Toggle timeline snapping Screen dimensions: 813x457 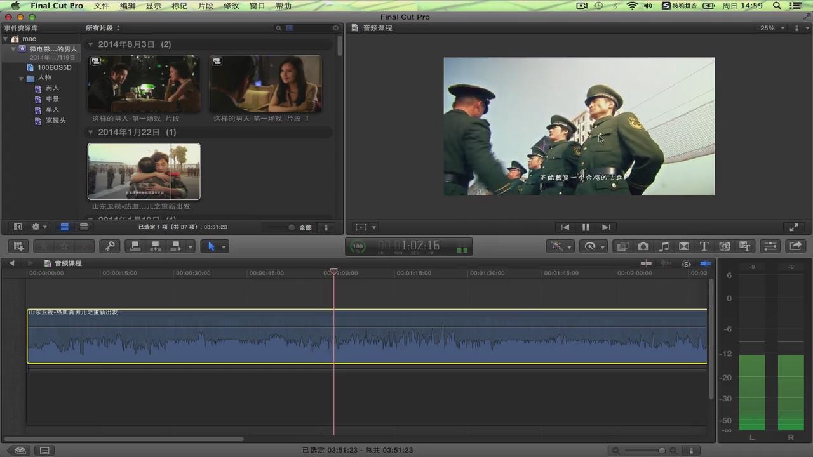706,263
